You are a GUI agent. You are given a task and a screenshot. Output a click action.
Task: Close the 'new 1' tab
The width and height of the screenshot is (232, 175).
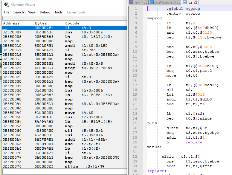(x=145, y=2)
